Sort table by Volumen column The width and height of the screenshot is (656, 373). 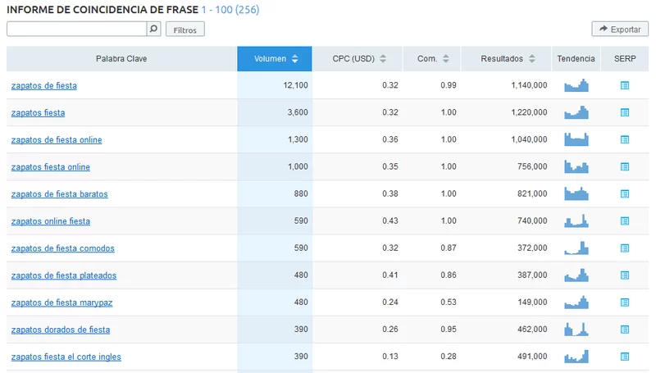(x=275, y=58)
